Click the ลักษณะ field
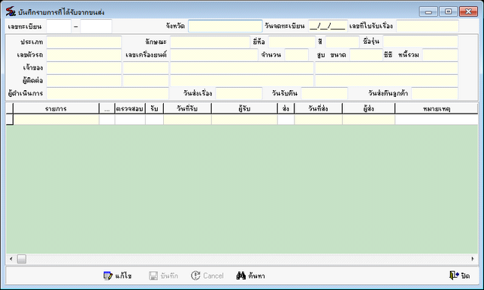The width and height of the screenshot is (484, 290). click(x=210, y=42)
